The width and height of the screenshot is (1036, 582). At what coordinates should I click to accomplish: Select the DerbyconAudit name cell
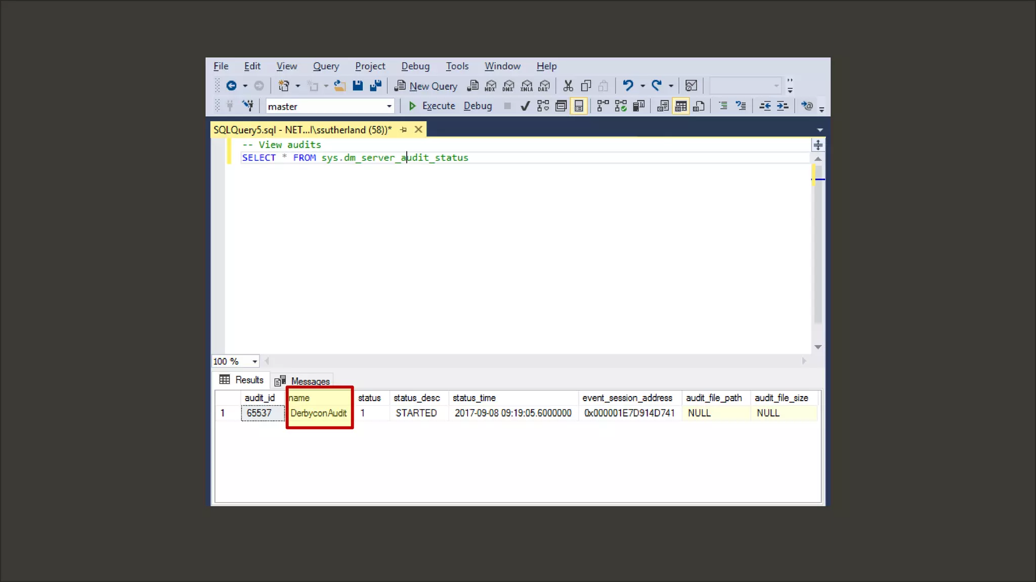[x=319, y=413]
